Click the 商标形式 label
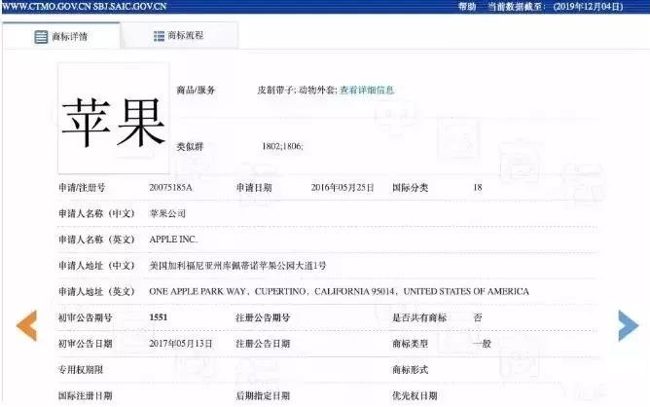 coord(410,369)
